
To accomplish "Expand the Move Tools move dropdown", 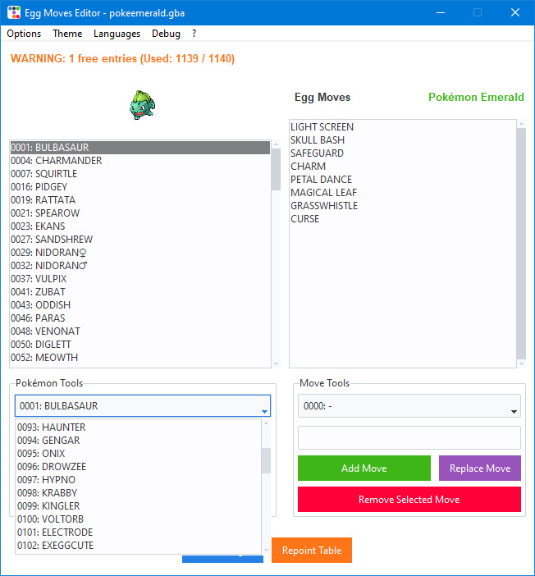I will pos(514,407).
